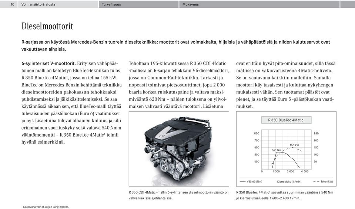Switch to the Turvallisuus tab

138,4
